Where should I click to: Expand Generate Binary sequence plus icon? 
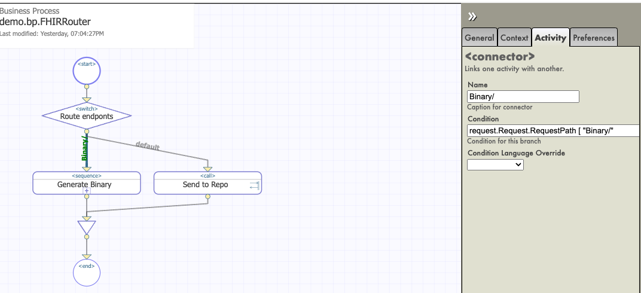87,191
